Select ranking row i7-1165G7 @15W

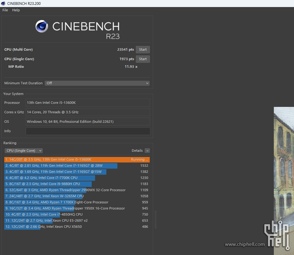pyautogui.click(x=77, y=172)
